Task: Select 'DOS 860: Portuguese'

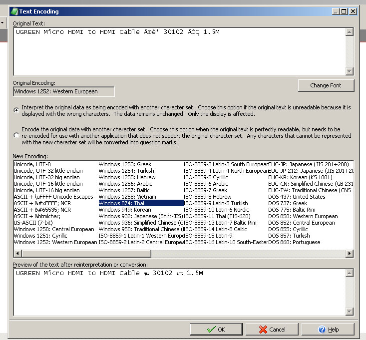Action: pyautogui.click(x=294, y=242)
